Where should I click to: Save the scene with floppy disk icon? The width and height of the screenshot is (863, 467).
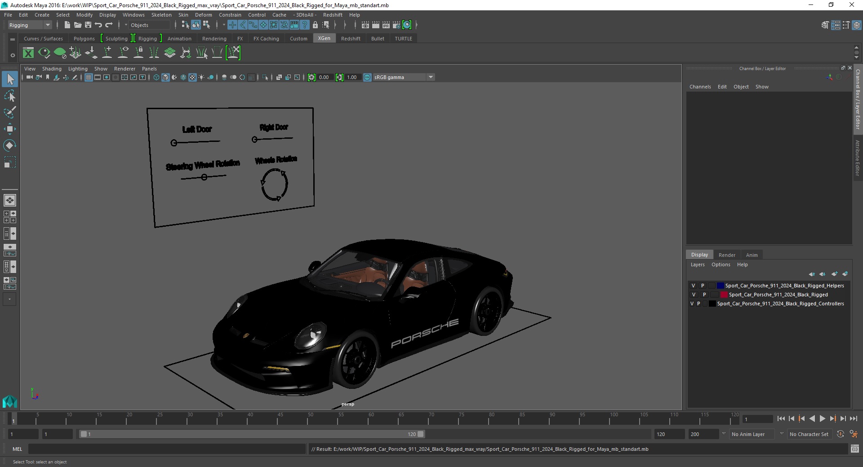click(x=88, y=25)
